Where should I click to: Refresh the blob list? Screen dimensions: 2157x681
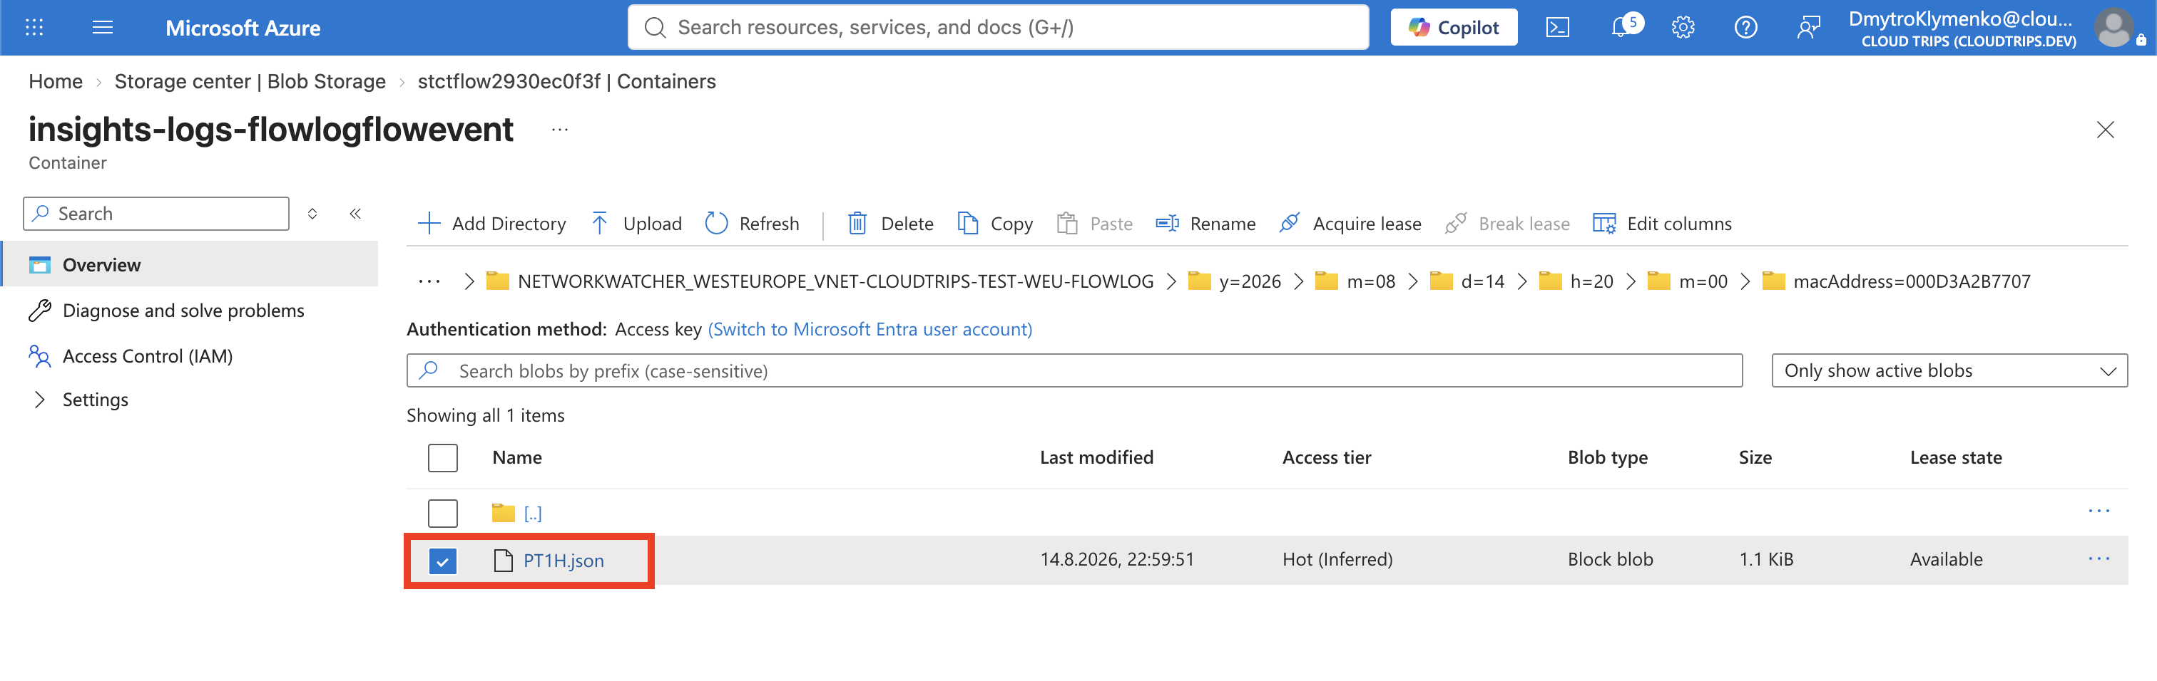pos(752,224)
